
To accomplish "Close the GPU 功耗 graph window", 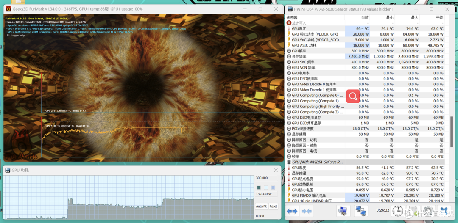I will pos(276,170).
